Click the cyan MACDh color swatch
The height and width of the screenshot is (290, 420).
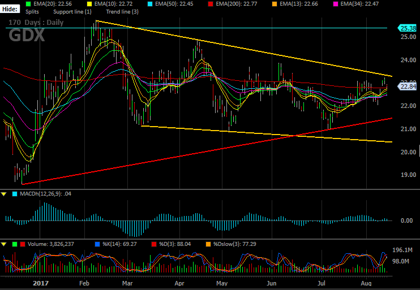(x=15, y=194)
